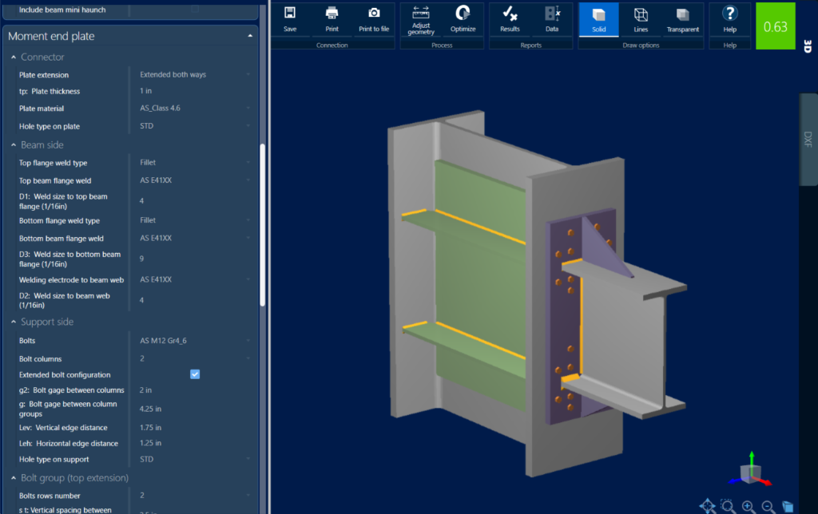The image size is (818, 514).
Task: Open the Hole type on support dropdown
Action: click(194, 459)
